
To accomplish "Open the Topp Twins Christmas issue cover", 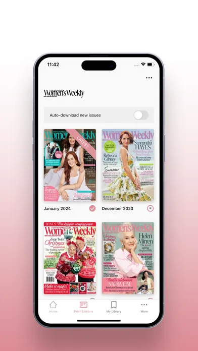I will point(70,258).
